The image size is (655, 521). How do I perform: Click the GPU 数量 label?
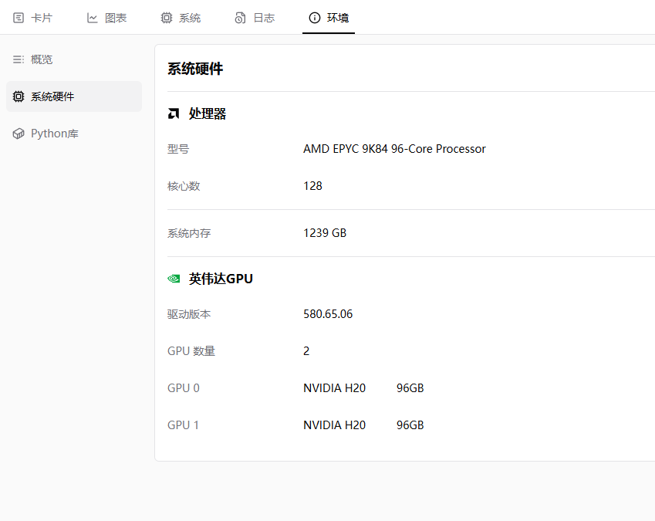(x=191, y=351)
